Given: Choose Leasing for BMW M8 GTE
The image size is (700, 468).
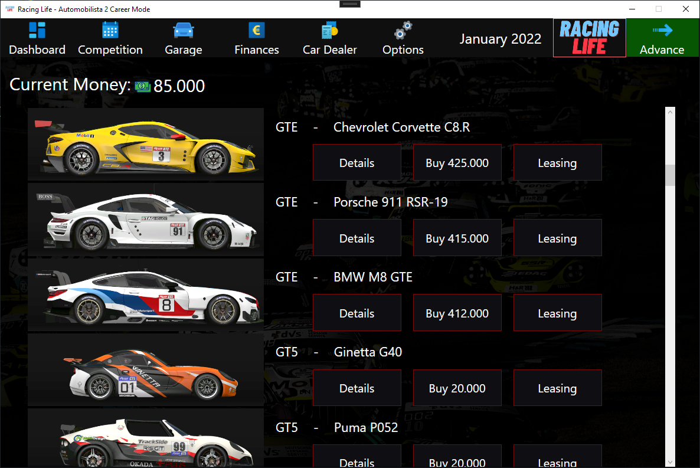Looking at the screenshot, I should (558, 313).
